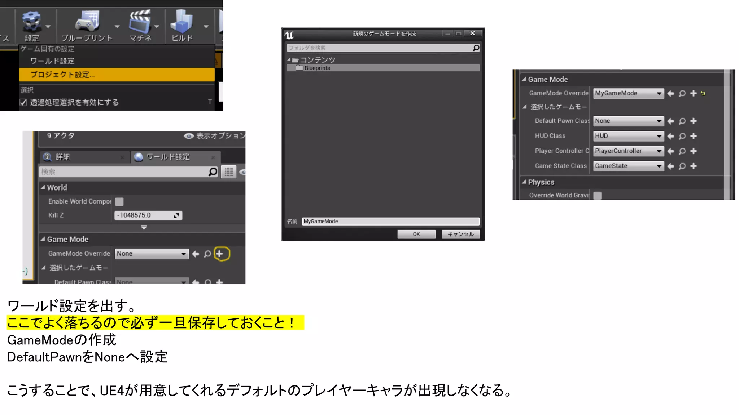Collapse Game Mode section in left panel

click(x=43, y=239)
